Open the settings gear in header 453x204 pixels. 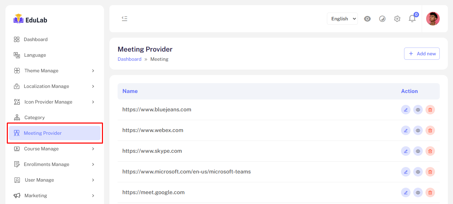[x=397, y=19]
